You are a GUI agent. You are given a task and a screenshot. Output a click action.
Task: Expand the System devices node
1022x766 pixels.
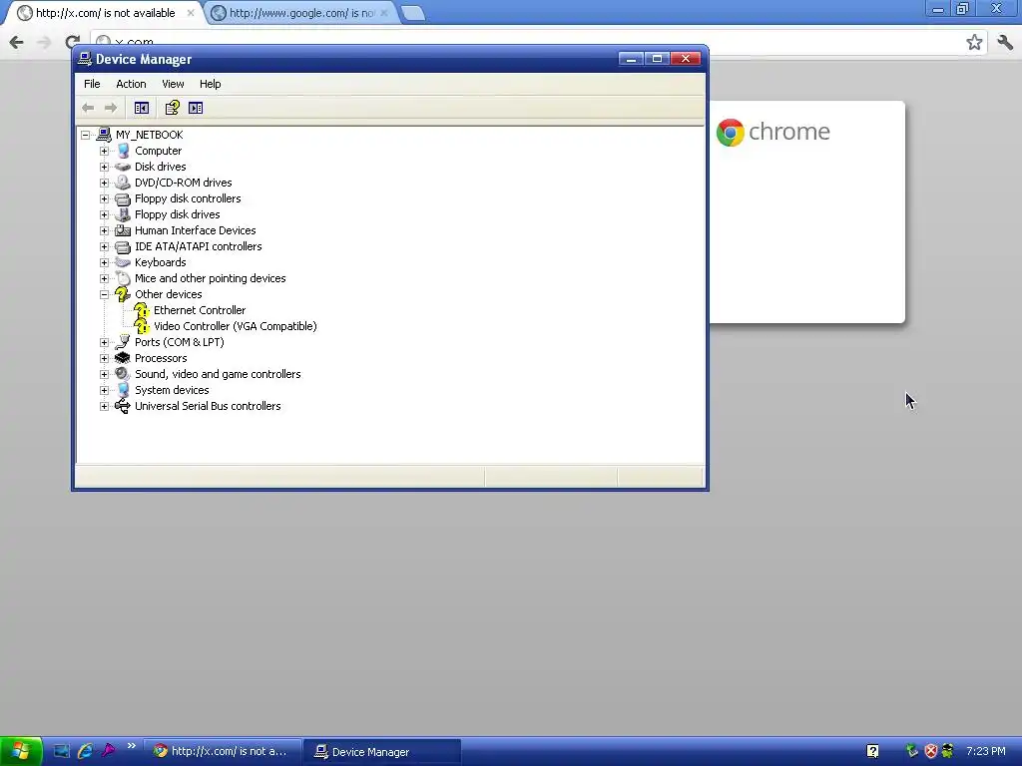coord(104,390)
